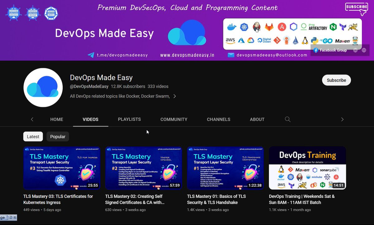Open the COMMUNITY tab
374x225 pixels.
click(x=174, y=119)
